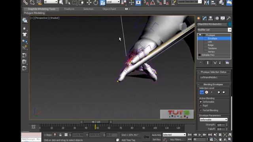Screen dimensions: 253x142
Task: Open the Deformable envelope parameters dropdown
Action: tap(213, 120)
